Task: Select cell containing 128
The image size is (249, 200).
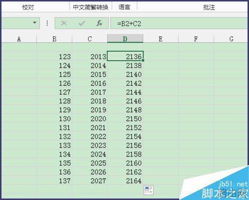Action: click(54, 101)
